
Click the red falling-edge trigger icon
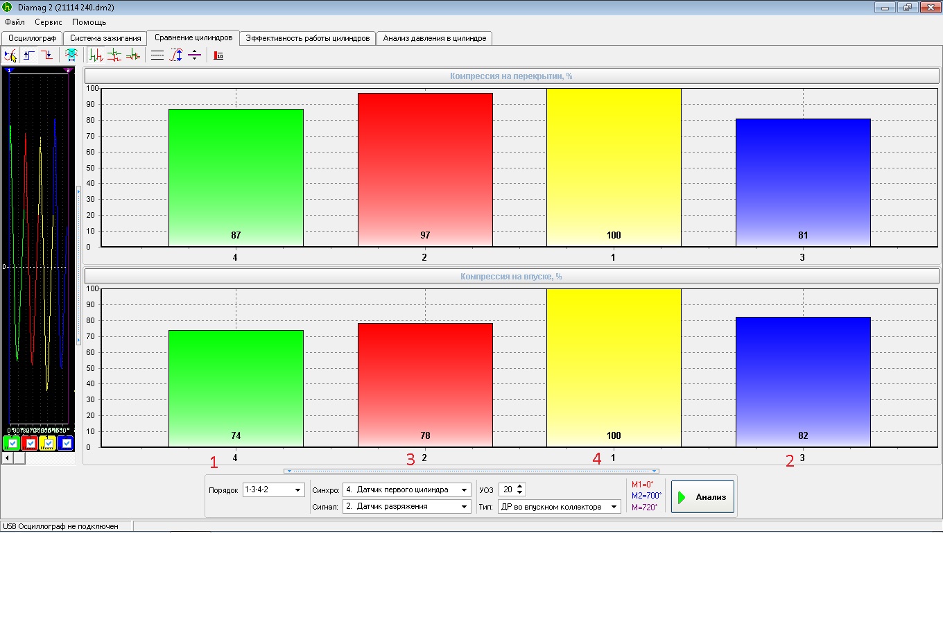coord(46,55)
